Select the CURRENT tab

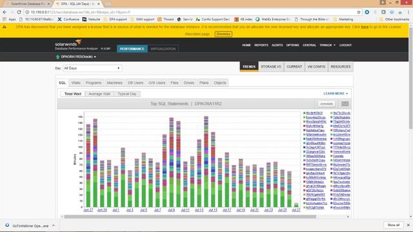click(294, 67)
